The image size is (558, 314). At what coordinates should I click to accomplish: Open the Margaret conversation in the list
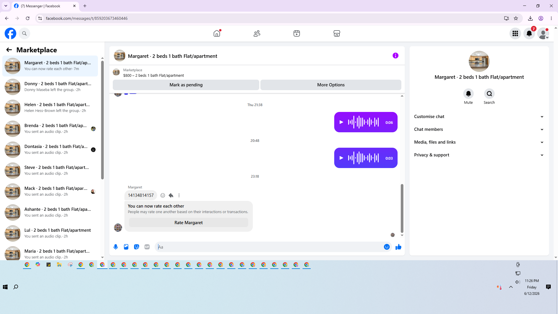click(x=50, y=66)
